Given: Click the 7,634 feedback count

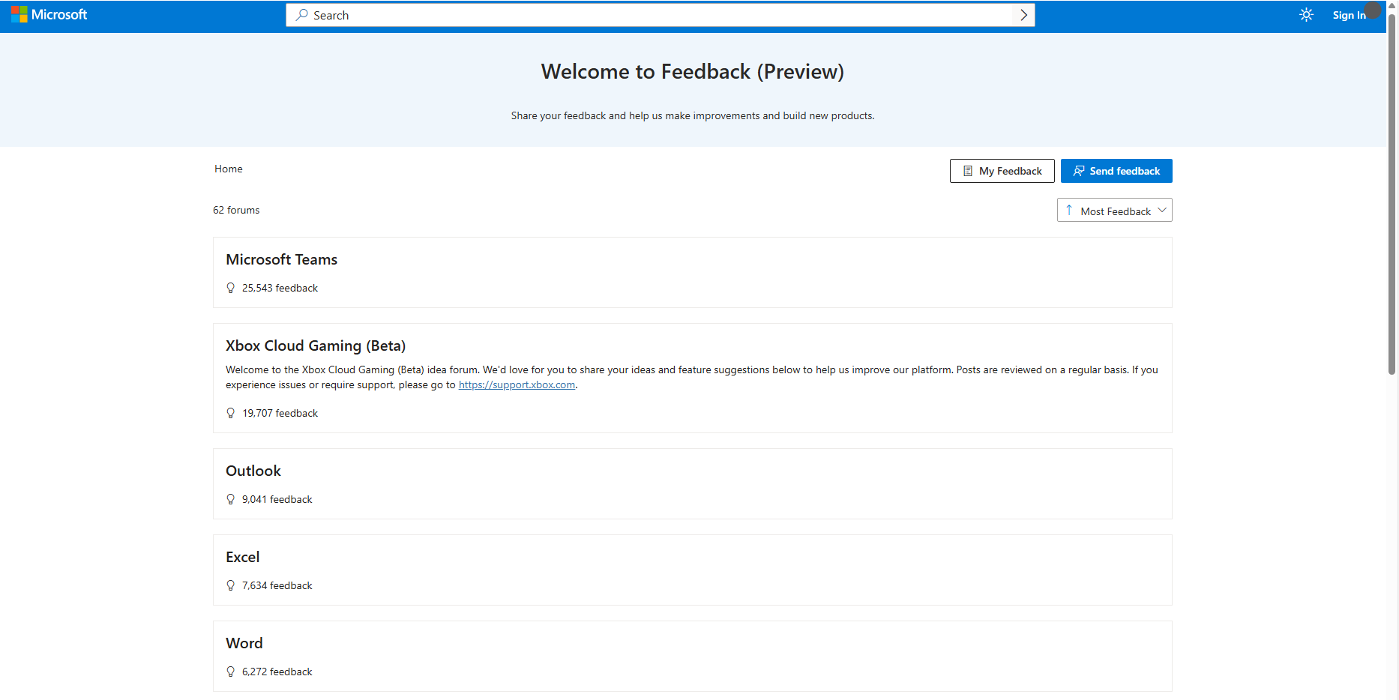Looking at the screenshot, I should coord(277,585).
